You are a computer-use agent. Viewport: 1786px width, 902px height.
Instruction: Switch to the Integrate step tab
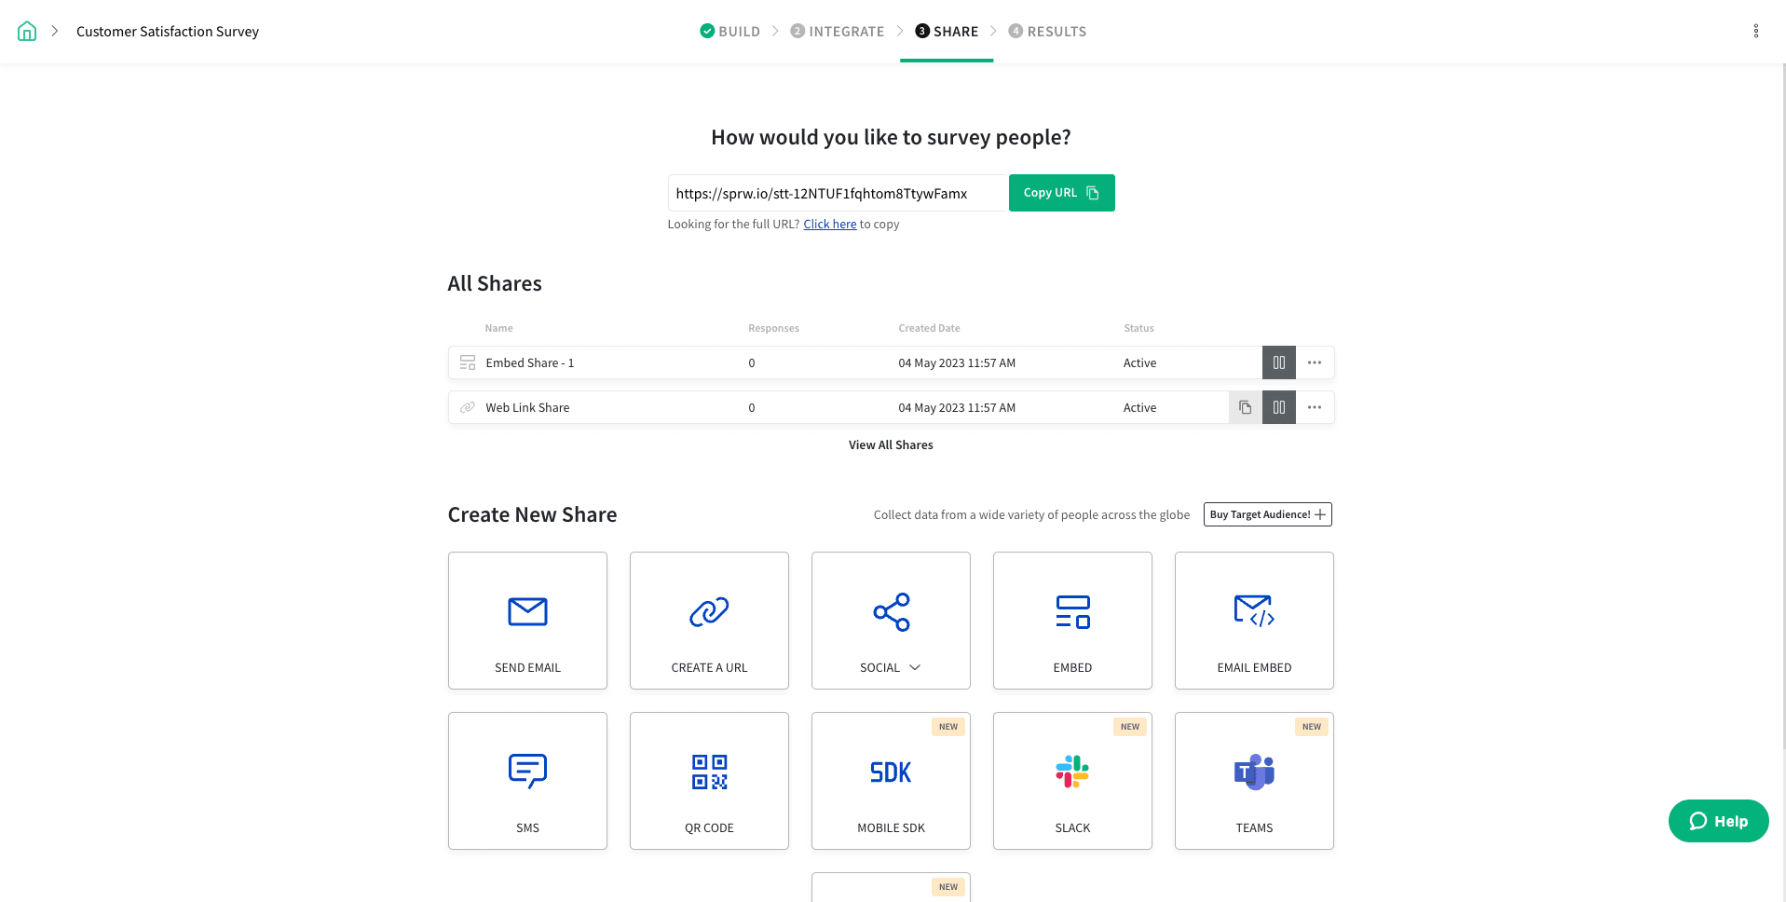tap(837, 31)
